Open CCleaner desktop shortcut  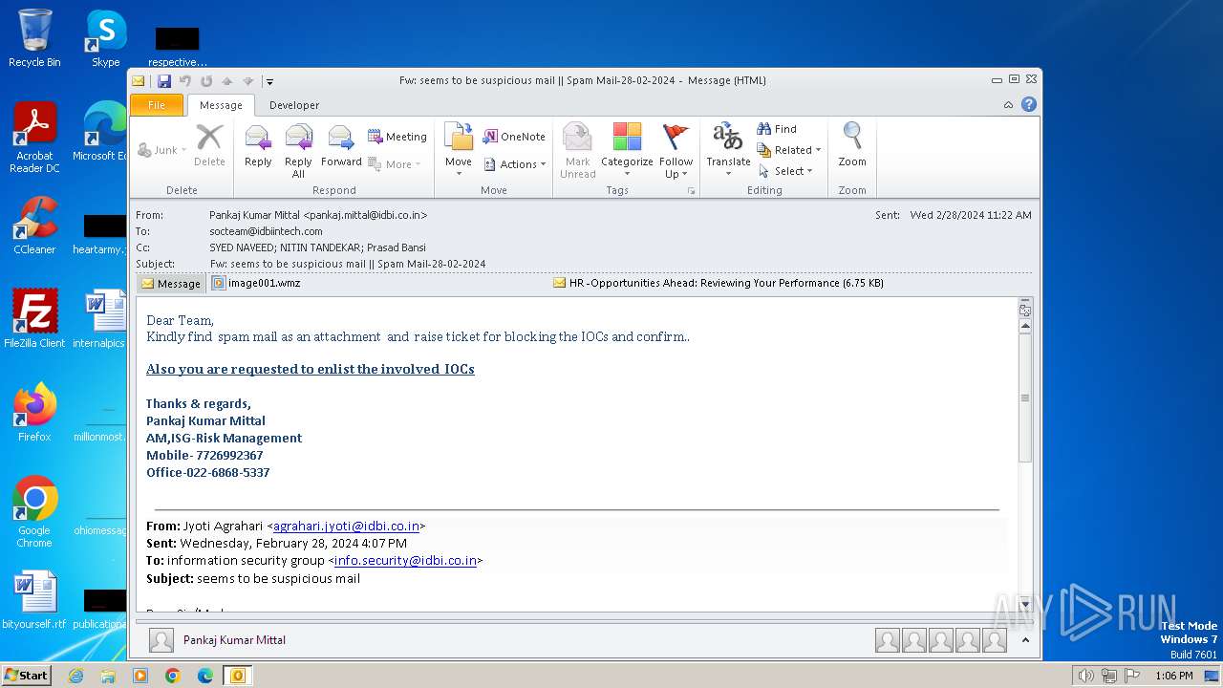point(34,226)
